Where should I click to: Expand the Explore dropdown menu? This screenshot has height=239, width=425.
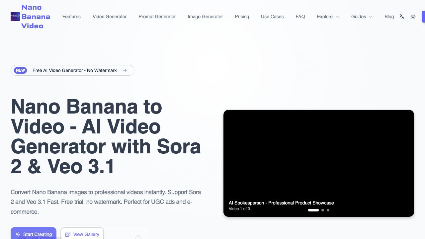(328, 17)
